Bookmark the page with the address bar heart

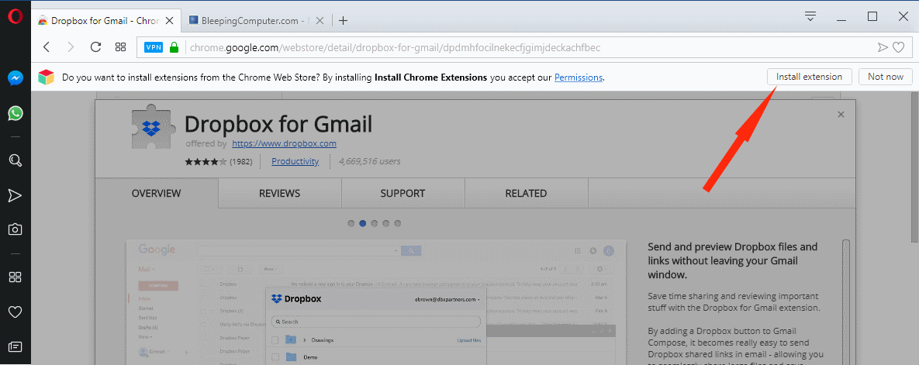tap(899, 47)
